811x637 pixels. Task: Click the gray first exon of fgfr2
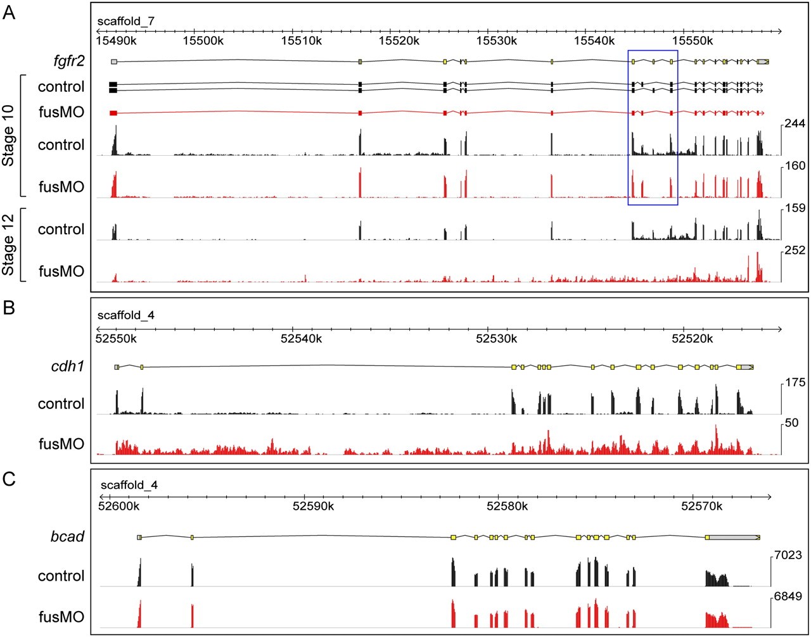tap(114, 61)
